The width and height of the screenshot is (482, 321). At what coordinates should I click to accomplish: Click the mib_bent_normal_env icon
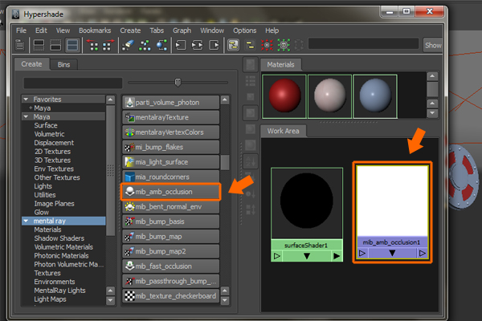pyautogui.click(x=129, y=206)
